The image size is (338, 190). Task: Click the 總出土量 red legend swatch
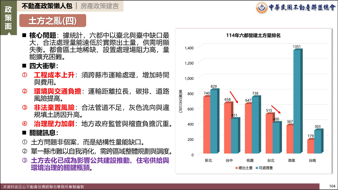236,168
